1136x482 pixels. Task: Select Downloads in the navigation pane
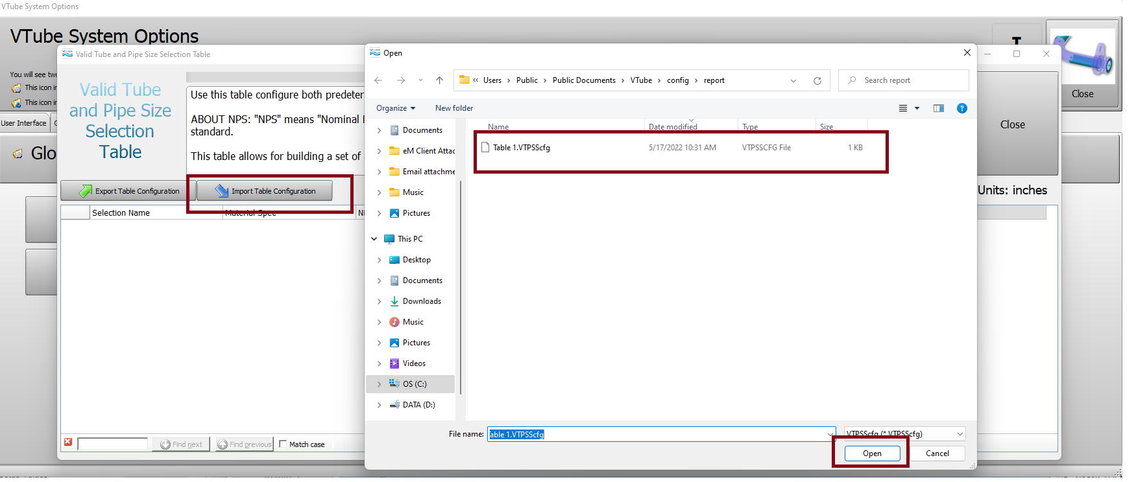(x=421, y=301)
